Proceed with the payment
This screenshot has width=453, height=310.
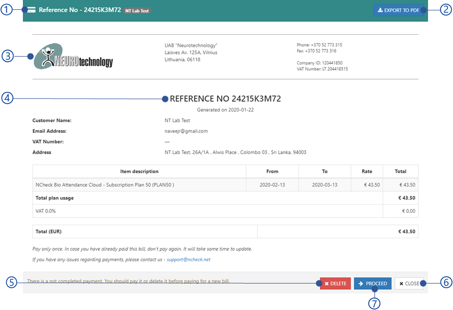[x=373, y=284]
